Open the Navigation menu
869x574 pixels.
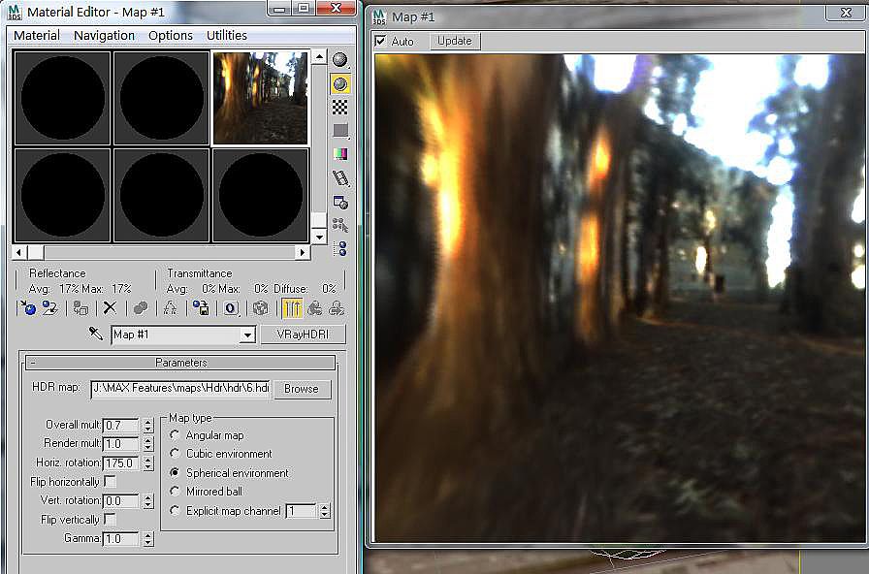[104, 35]
